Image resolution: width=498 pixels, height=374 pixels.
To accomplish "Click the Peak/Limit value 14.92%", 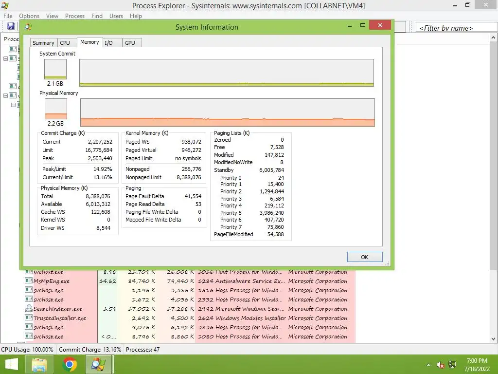I will [103, 169].
